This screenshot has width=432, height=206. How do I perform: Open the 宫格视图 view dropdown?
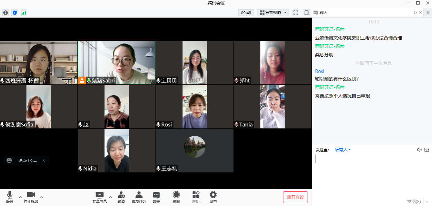[x=273, y=13]
